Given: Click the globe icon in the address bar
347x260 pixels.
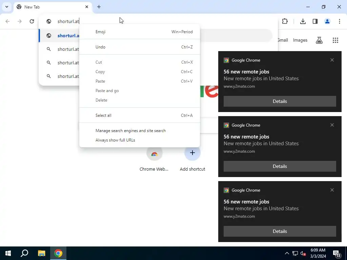Looking at the screenshot, I should coord(49,21).
